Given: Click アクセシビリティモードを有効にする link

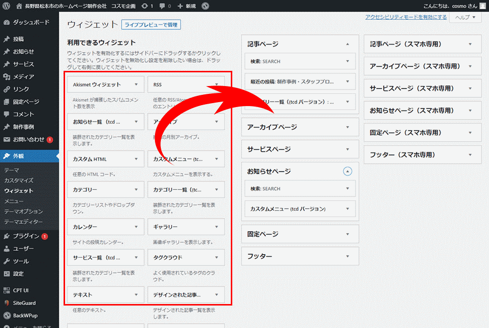Looking at the screenshot, I should [406, 17].
